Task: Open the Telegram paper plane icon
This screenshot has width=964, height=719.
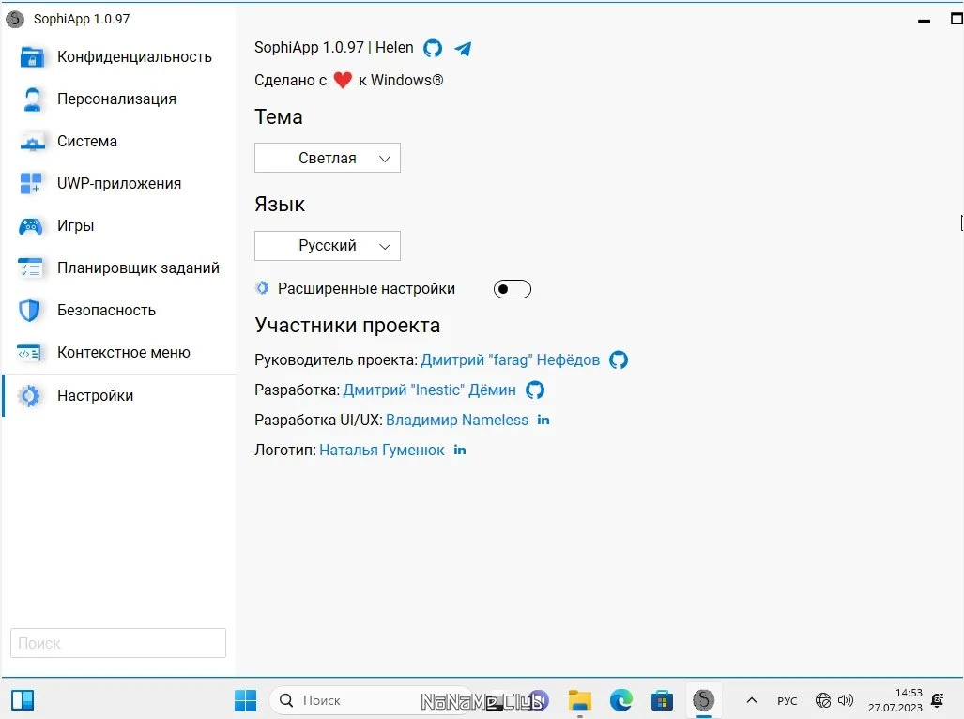Action: (463, 49)
